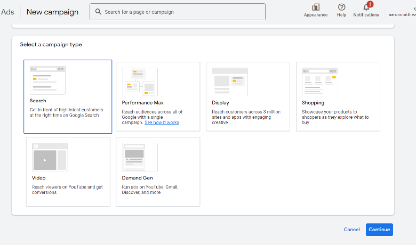Image resolution: width=416 pixels, height=245 pixels.
Task: Click 'Reach customers across 3 million sites' description
Action: click(x=246, y=117)
